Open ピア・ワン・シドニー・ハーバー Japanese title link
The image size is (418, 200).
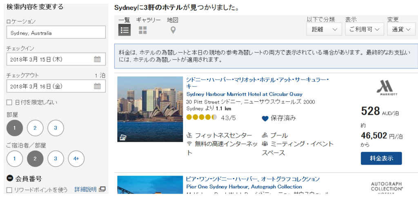pos(253,179)
